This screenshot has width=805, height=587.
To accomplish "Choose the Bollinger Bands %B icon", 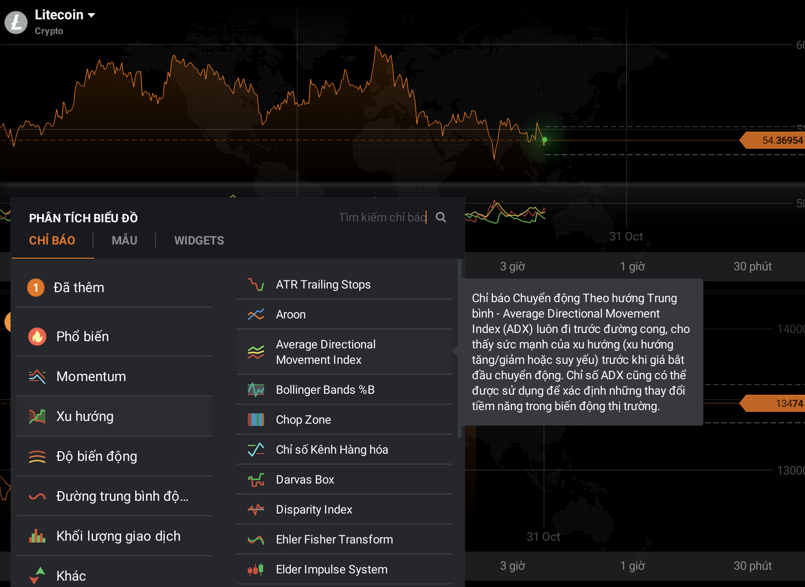I will tap(256, 390).
